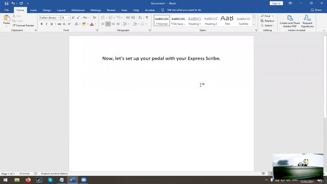Apply Text Effects and Typography

(77, 24)
